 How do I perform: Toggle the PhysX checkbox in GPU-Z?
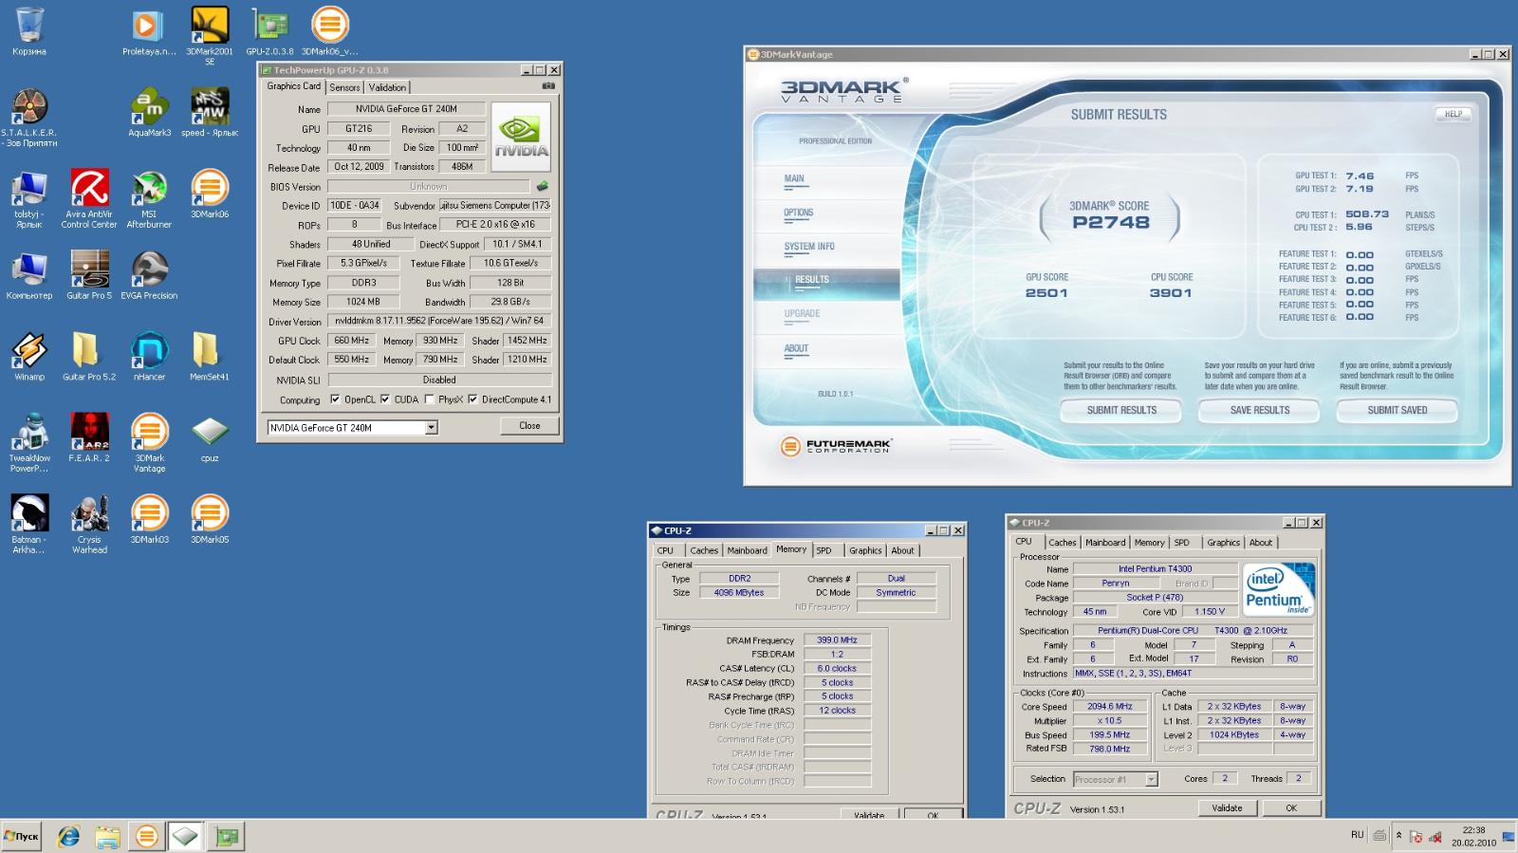(430, 399)
